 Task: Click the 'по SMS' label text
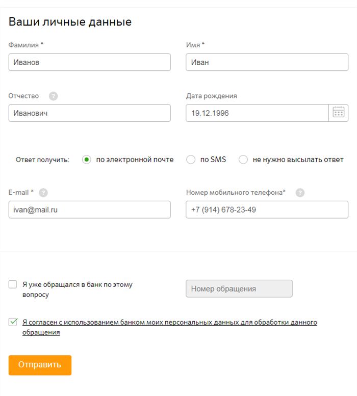(213, 160)
